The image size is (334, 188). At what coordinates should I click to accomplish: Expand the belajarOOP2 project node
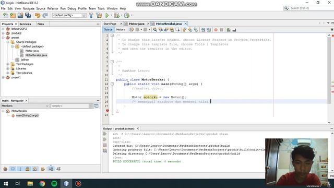pyautogui.click(x=3, y=29)
